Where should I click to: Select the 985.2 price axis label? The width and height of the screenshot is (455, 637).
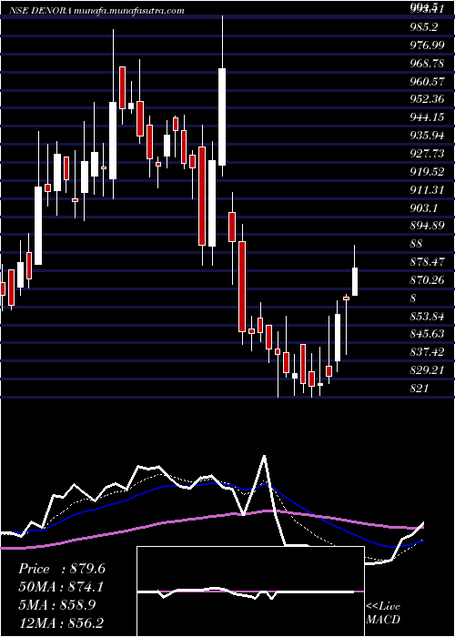[x=424, y=27]
